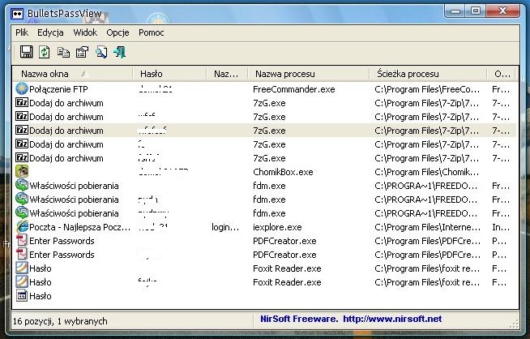The height and width of the screenshot is (339, 530).
Task: Sort by the Hasło column header
Action: 169,74
